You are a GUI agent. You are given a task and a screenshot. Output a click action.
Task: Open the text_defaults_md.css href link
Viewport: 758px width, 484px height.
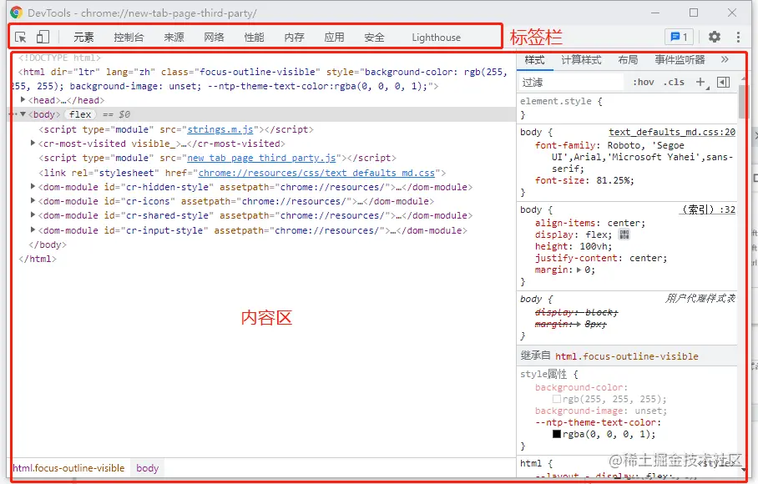pyautogui.click(x=316, y=173)
